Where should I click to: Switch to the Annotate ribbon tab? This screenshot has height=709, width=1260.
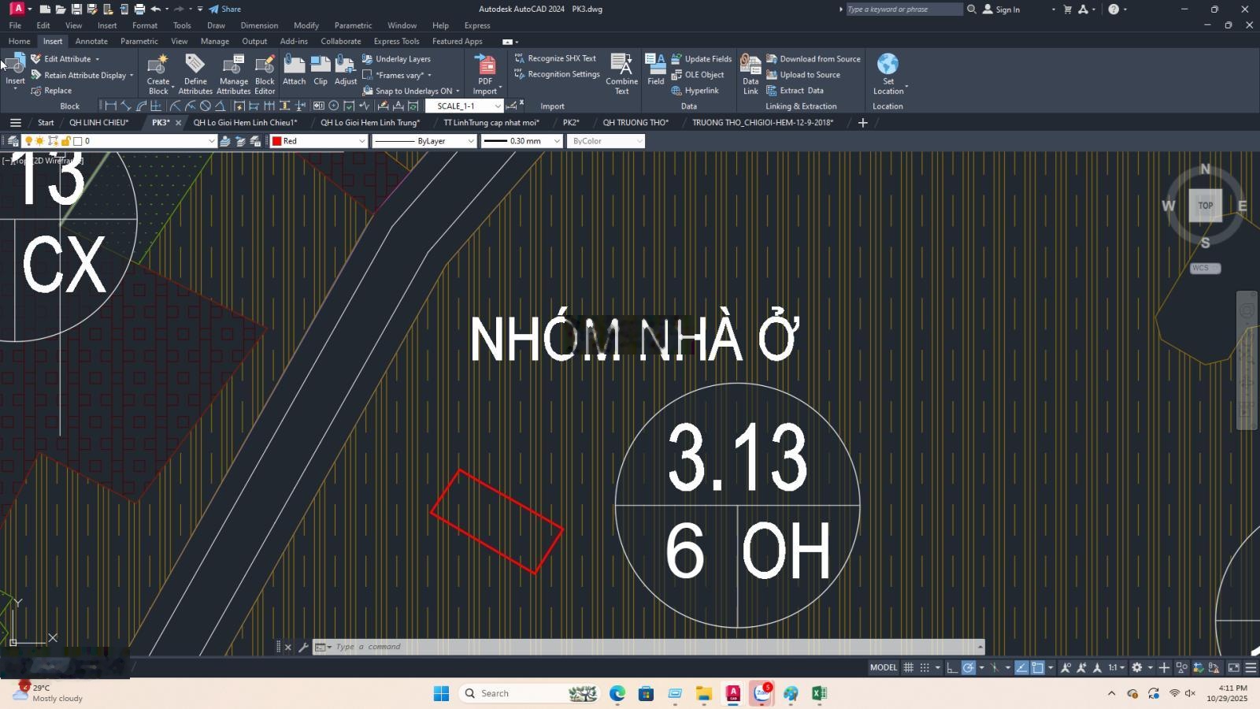point(91,41)
